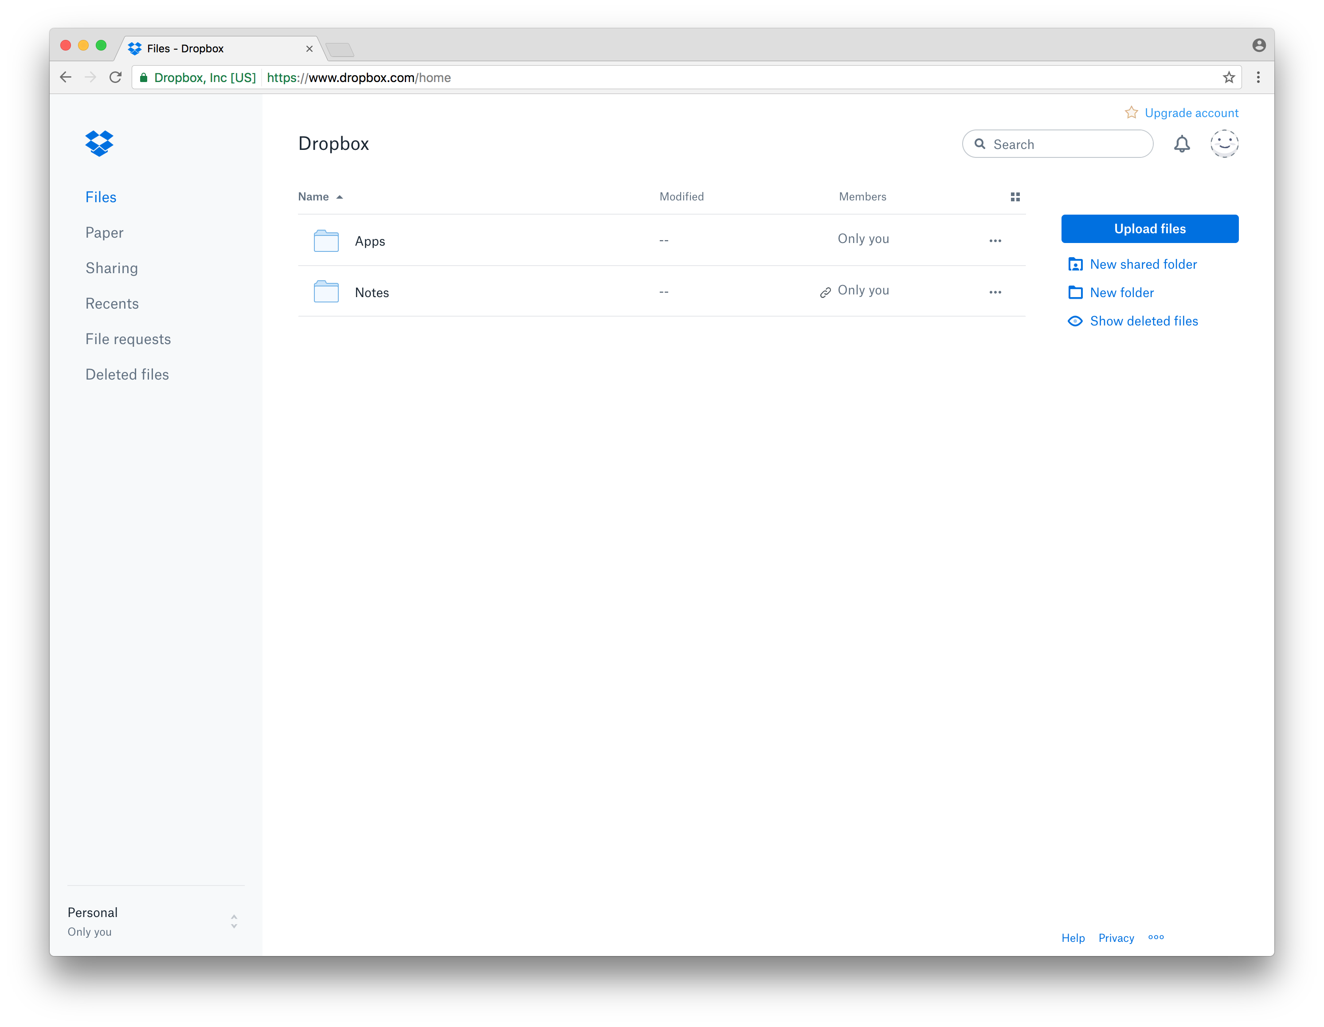Switch to grid view layout
1324x1027 pixels.
1015,196
